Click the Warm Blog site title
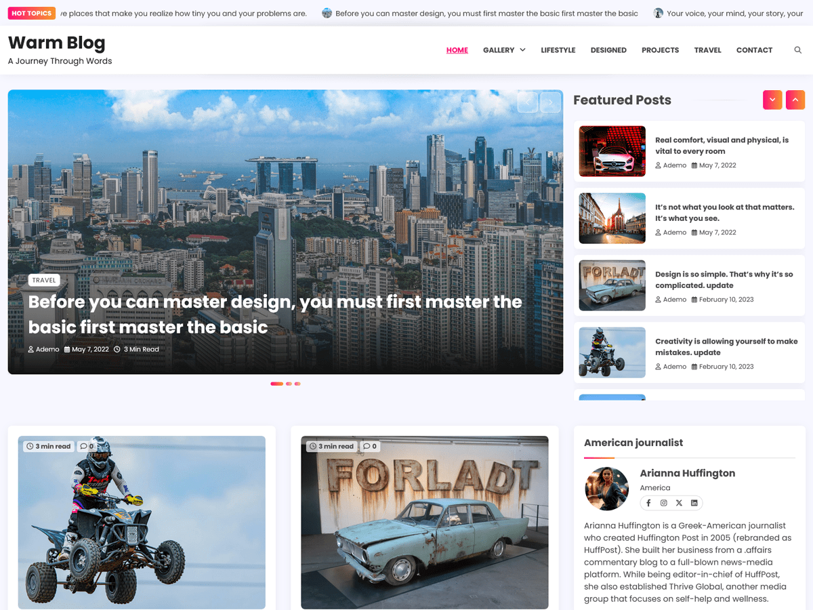This screenshot has width=813, height=610. coord(56,43)
